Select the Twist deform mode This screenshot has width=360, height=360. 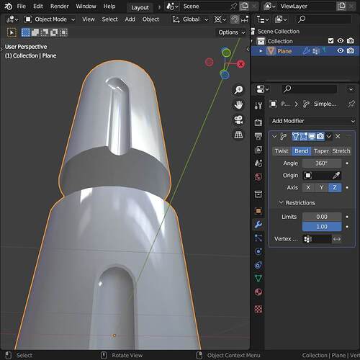[282, 151]
